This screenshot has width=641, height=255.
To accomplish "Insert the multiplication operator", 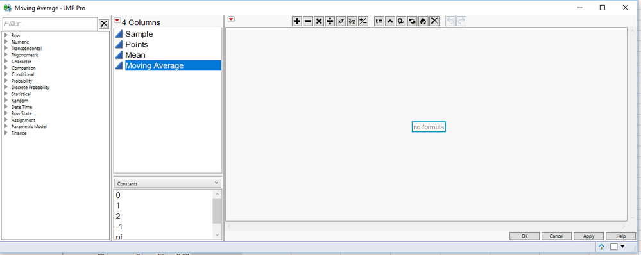I will (319, 22).
